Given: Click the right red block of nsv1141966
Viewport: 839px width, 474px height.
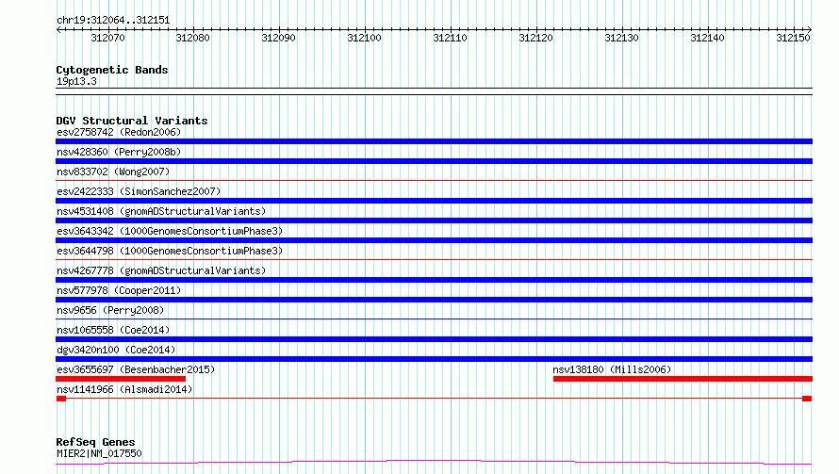Looking at the screenshot, I should 807,399.
